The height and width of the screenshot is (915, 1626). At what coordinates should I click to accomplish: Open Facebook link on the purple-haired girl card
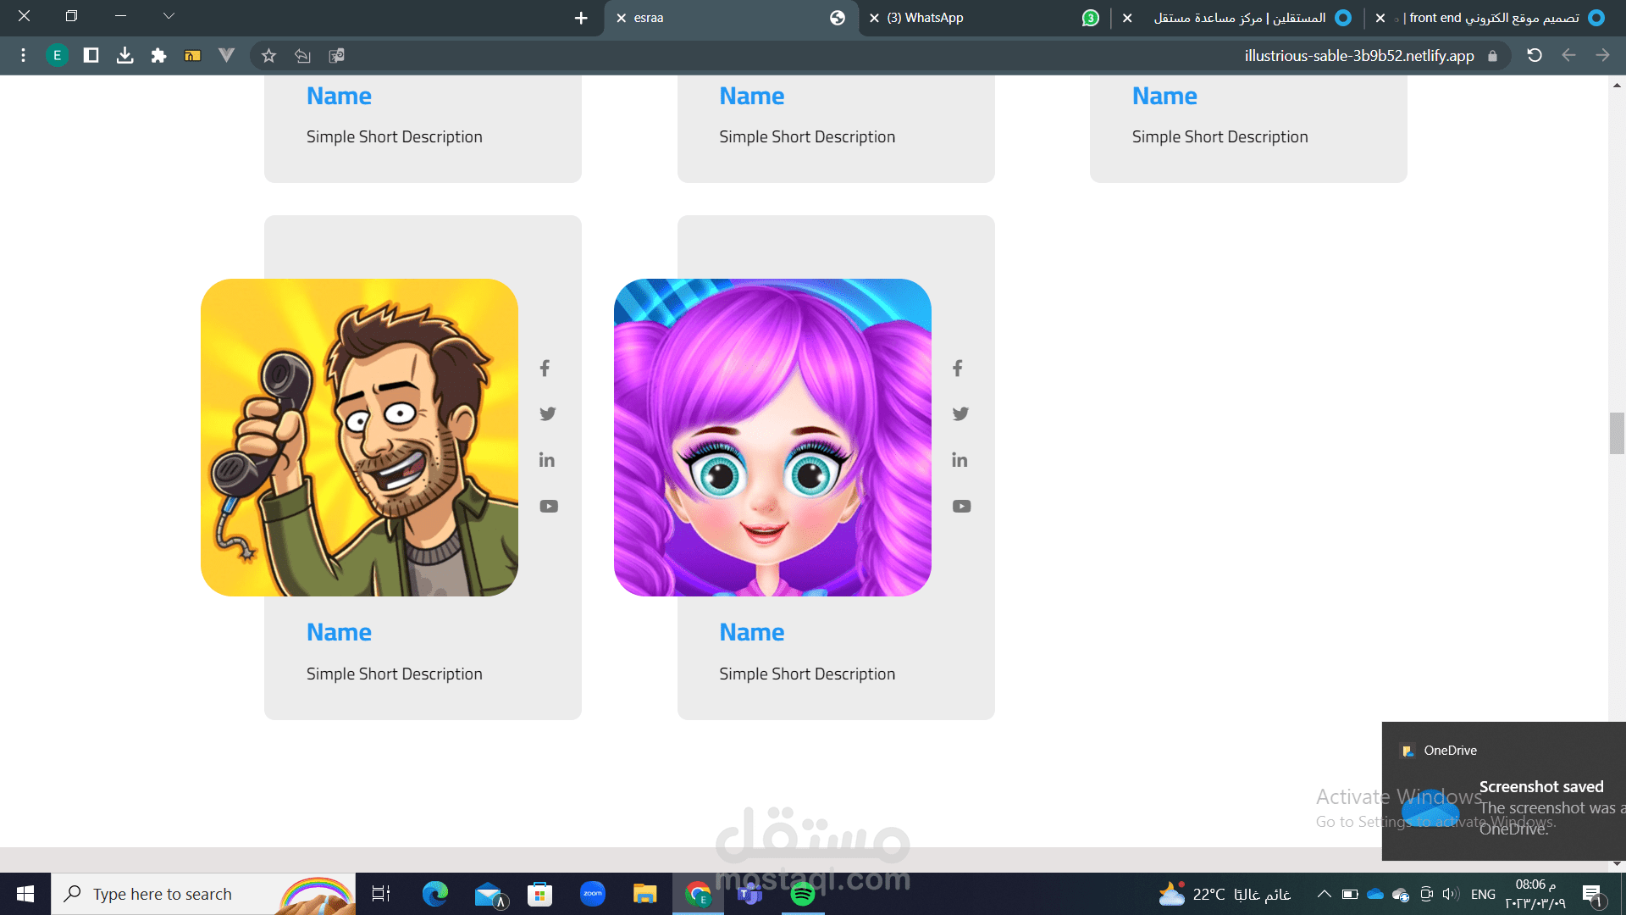957,369
